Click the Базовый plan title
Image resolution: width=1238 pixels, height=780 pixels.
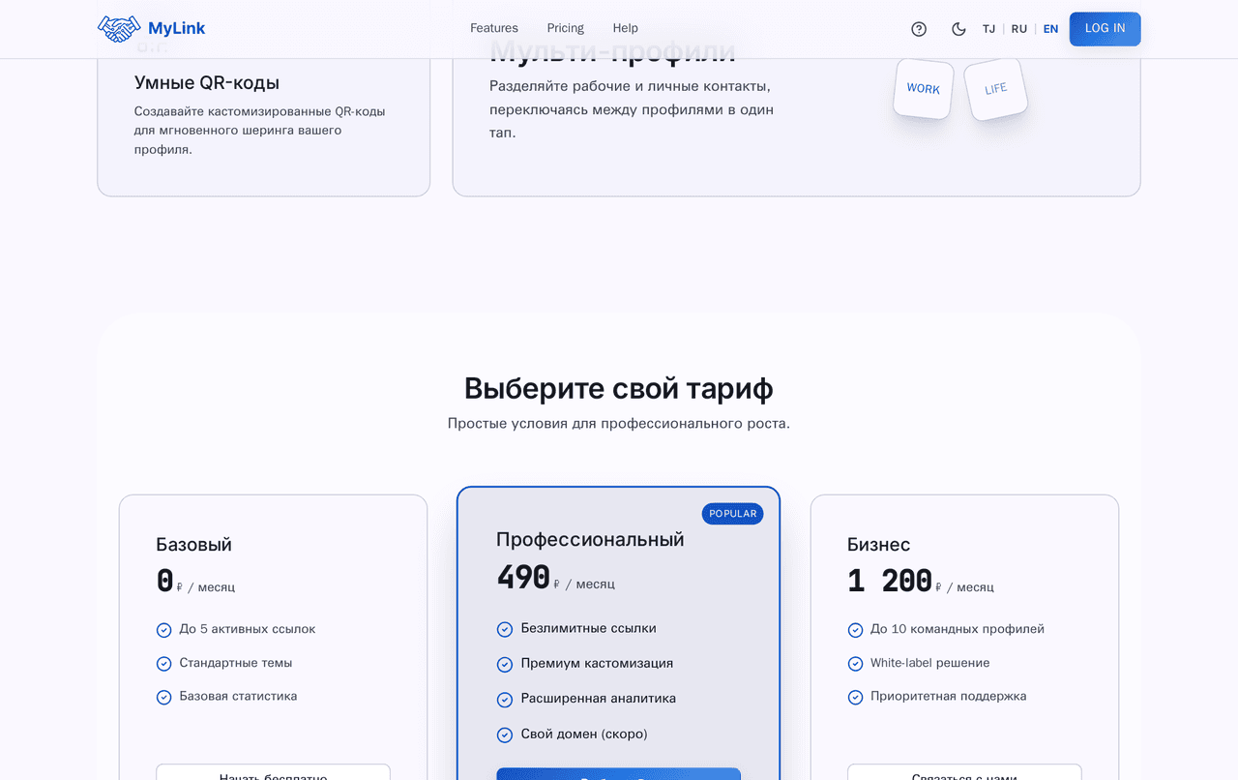[x=193, y=545]
